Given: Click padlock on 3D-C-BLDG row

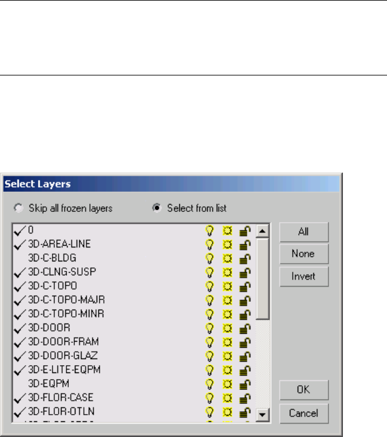Looking at the screenshot, I should click(245, 259).
